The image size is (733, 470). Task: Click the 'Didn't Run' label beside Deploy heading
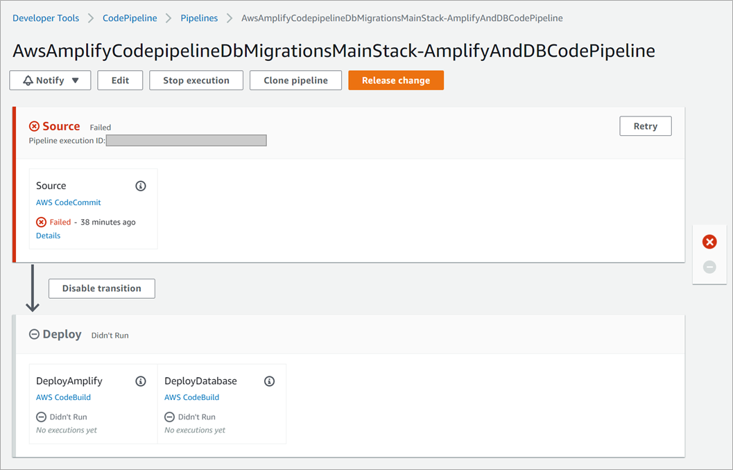pyautogui.click(x=110, y=336)
